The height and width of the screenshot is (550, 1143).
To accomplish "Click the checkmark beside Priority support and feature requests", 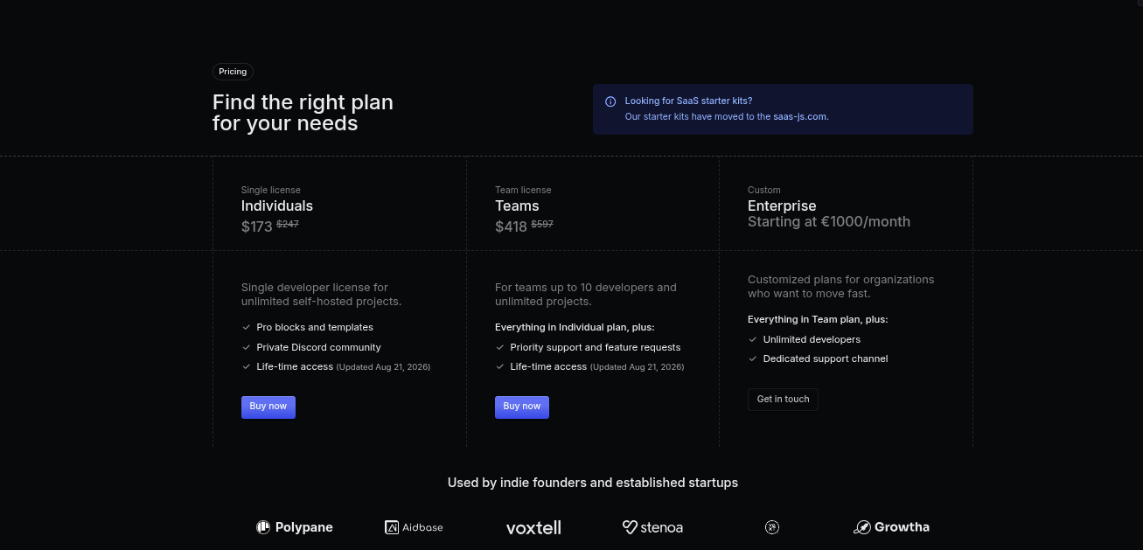I will point(500,347).
